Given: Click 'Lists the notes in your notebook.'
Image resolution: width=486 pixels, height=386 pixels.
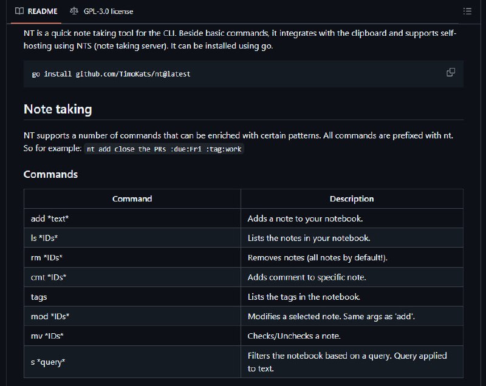Looking at the screenshot, I should pos(309,238).
